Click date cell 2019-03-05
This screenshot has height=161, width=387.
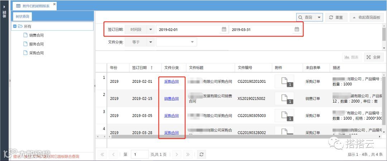(x=142, y=116)
